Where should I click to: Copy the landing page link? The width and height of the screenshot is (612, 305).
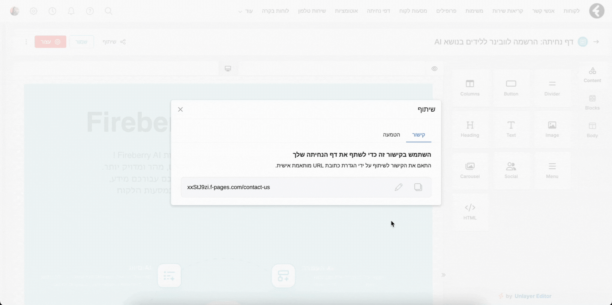click(418, 187)
